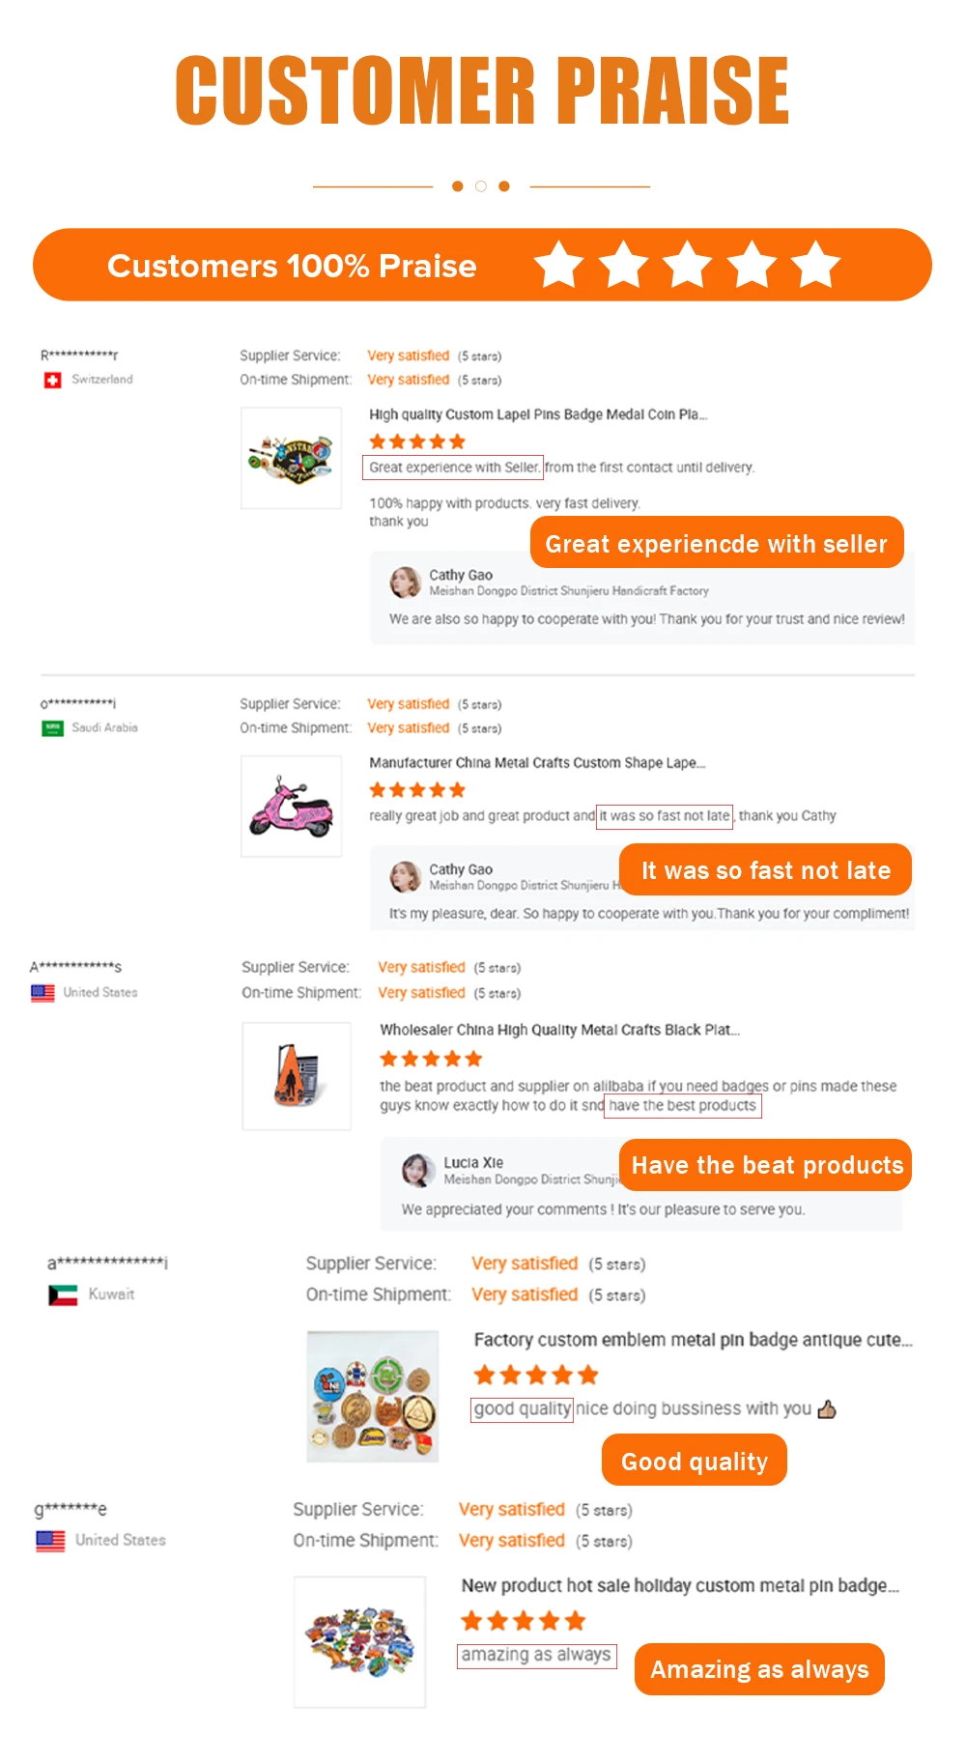
Task: Click the United States flag next to g*******e
Action: (x=50, y=1541)
